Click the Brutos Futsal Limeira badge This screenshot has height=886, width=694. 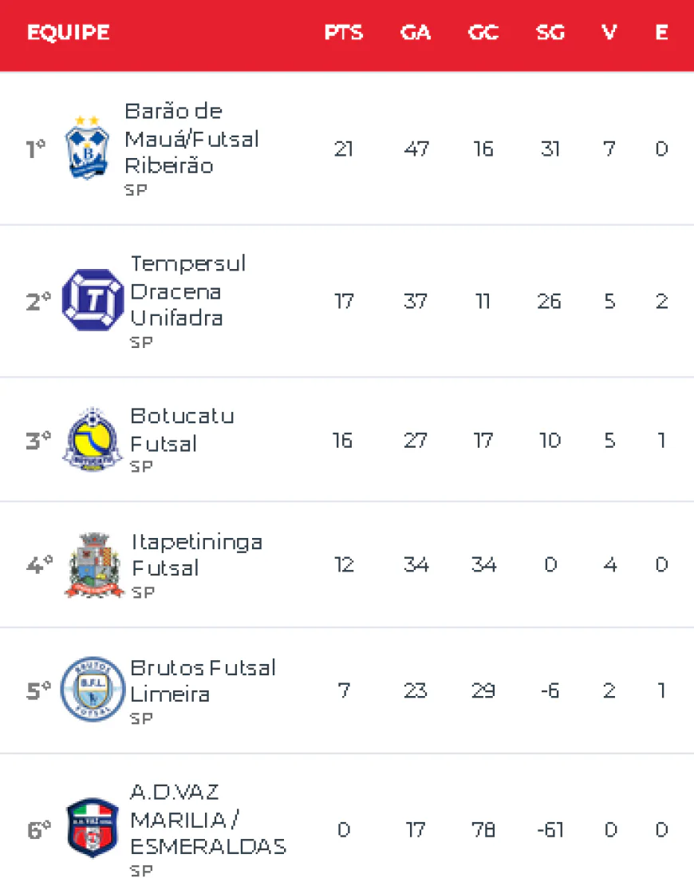[93, 690]
